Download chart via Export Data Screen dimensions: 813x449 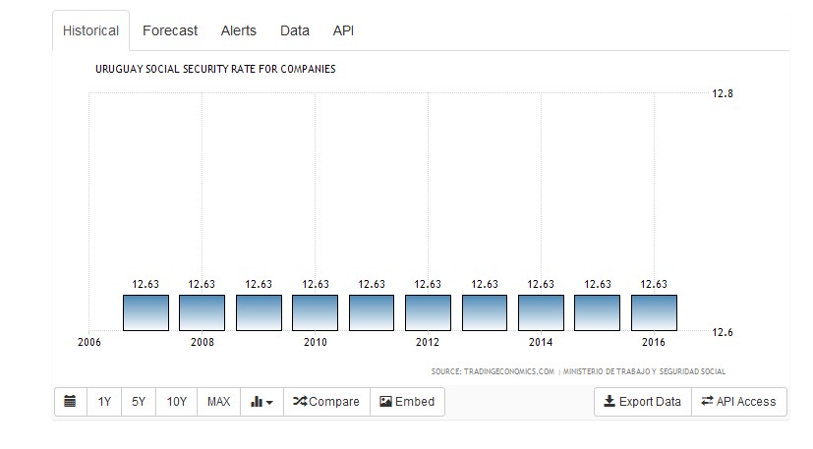pyautogui.click(x=642, y=402)
